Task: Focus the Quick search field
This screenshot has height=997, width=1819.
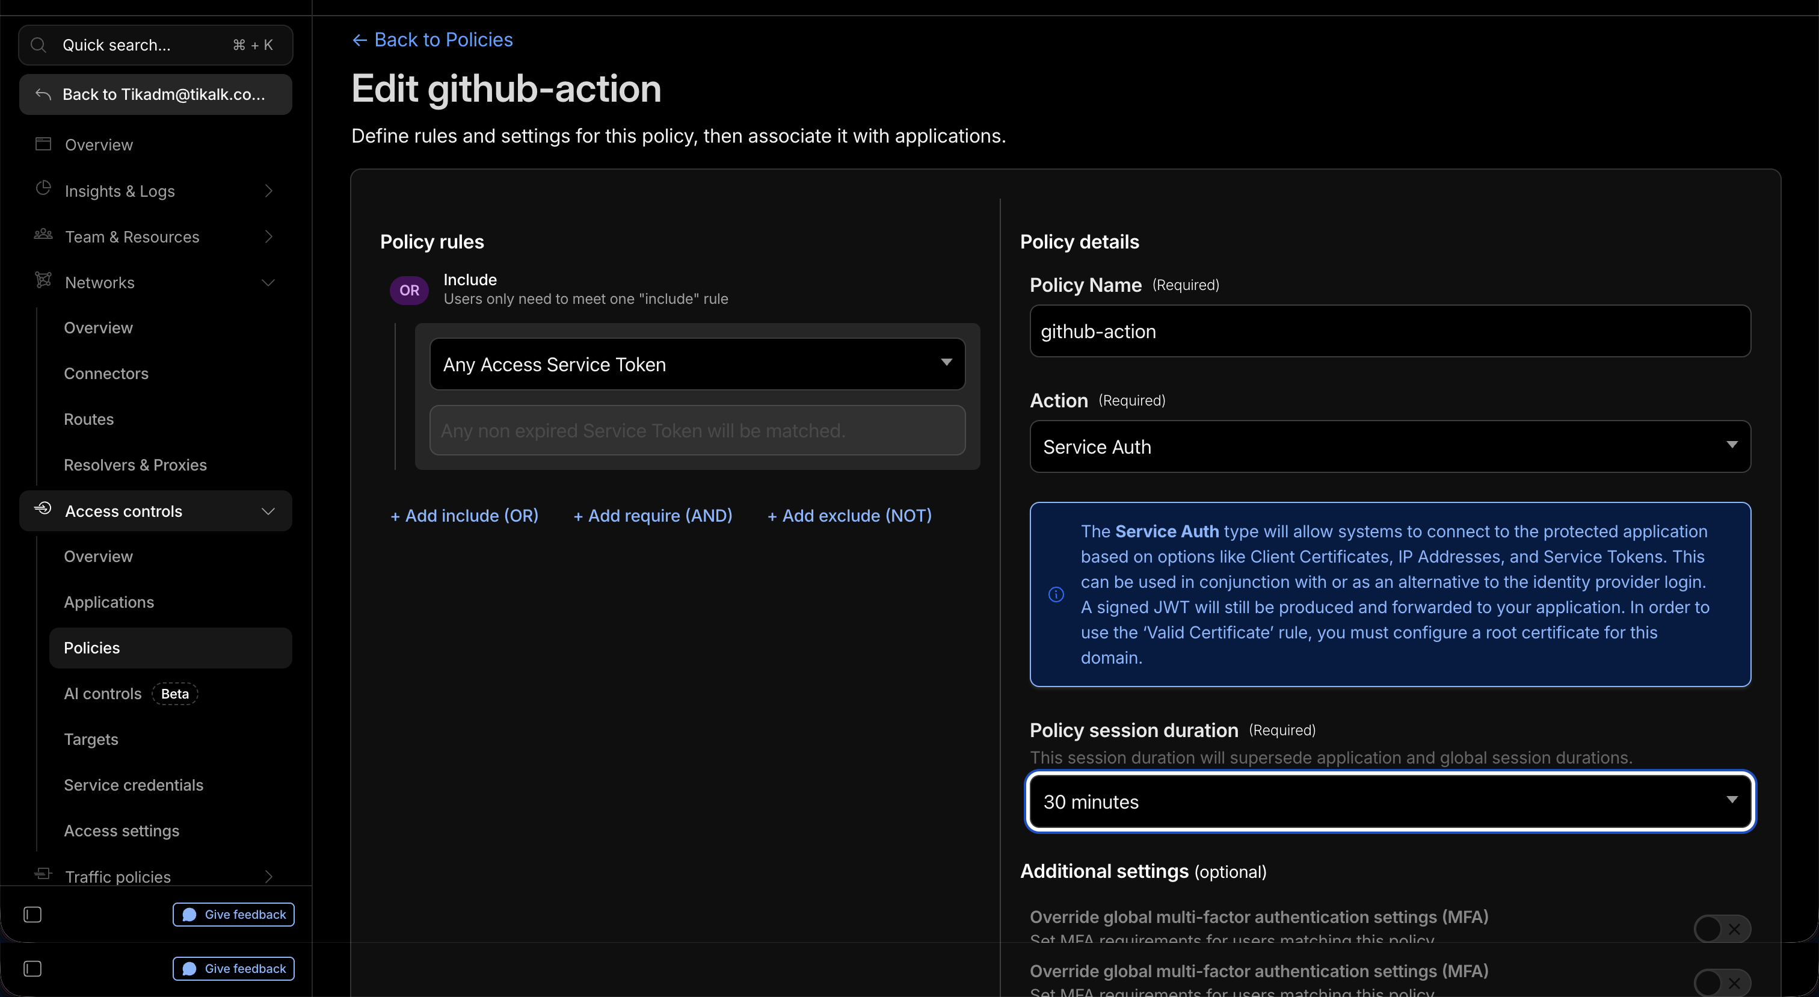Action: click(155, 45)
